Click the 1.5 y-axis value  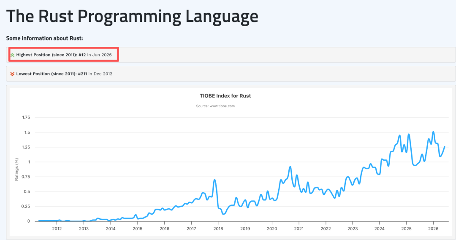pyautogui.click(x=27, y=132)
